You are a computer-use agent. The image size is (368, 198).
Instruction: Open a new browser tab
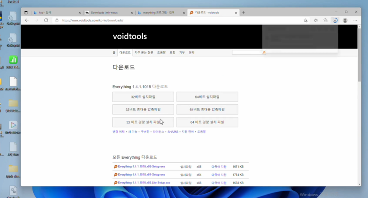244,13
